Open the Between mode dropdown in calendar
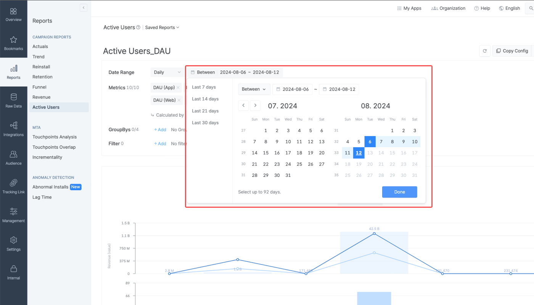534x305 pixels. coord(254,89)
